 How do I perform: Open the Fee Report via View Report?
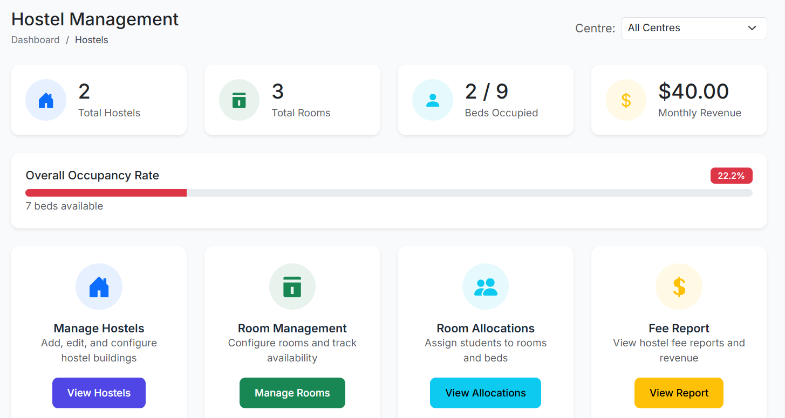678,393
